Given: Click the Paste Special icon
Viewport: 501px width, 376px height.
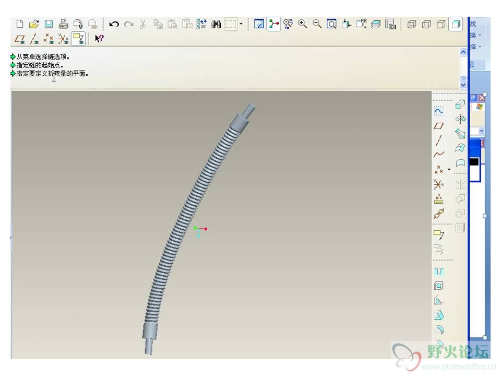Looking at the screenshot, I should click(187, 24).
